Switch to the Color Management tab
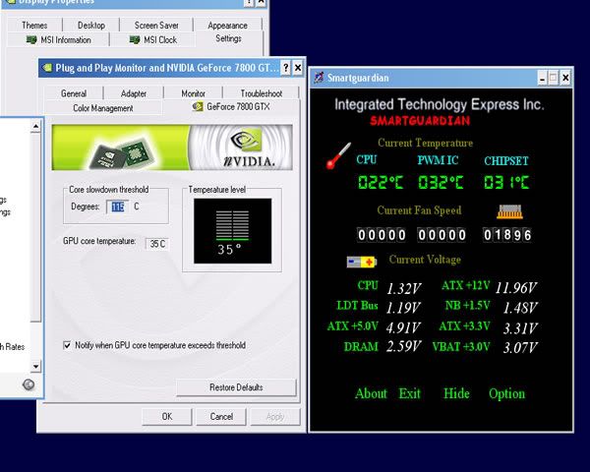590x472 pixels. (103, 108)
